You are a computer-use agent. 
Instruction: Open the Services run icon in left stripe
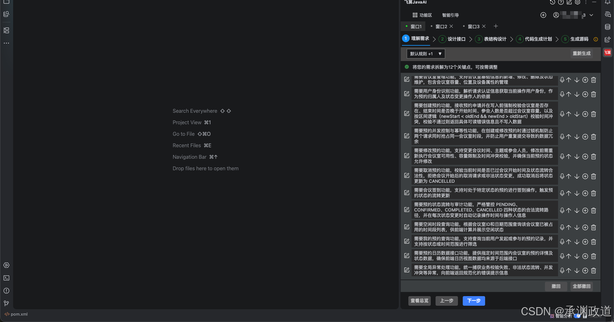coord(6,265)
